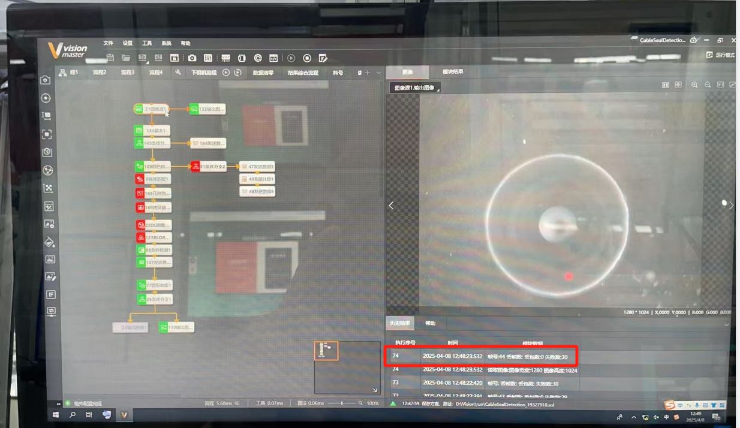Open the recognition frame tool in sidebar
This screenshot has height=428, width=740.
click(x=47, y=134)
